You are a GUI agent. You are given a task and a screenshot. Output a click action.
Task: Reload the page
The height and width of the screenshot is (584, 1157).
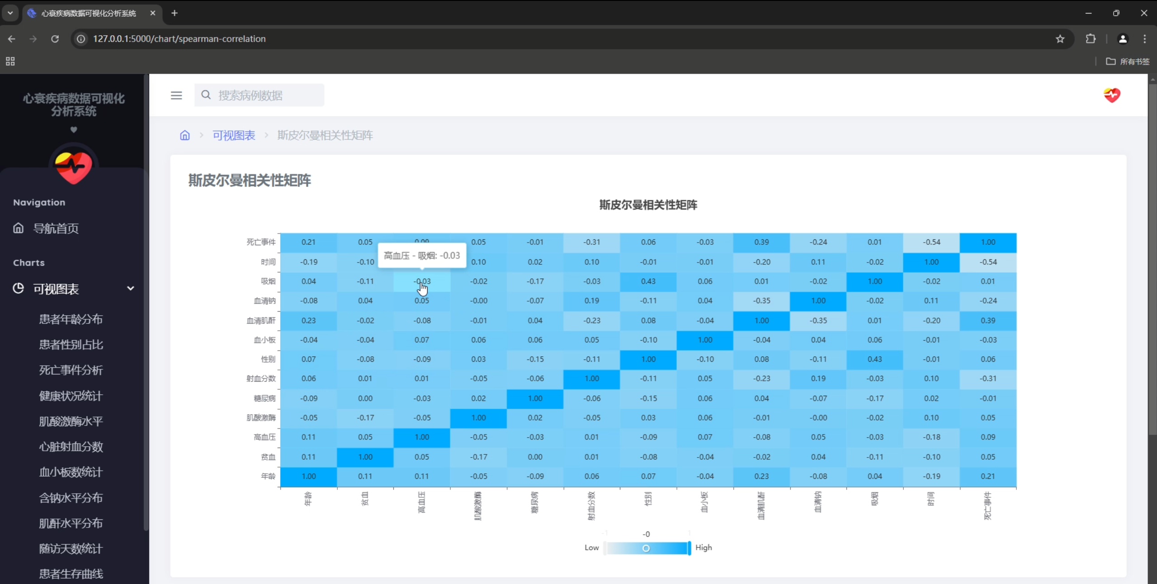point(55,39)
